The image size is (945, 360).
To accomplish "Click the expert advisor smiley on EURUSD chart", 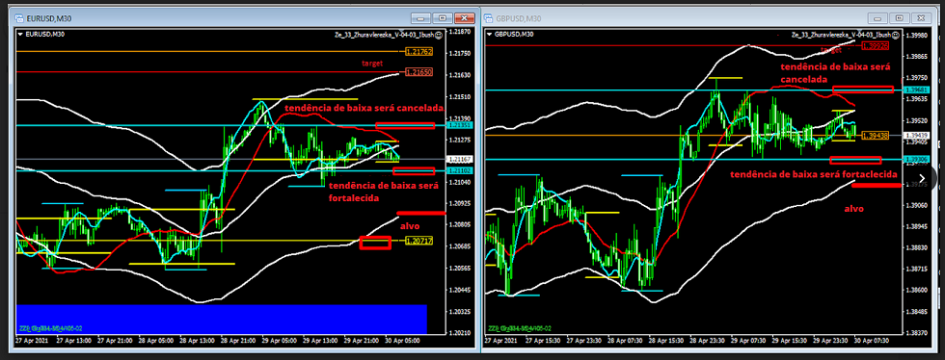I will (439, 35).
